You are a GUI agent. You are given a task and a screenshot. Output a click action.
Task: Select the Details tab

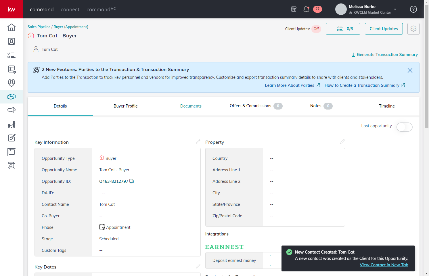[60, 106]
